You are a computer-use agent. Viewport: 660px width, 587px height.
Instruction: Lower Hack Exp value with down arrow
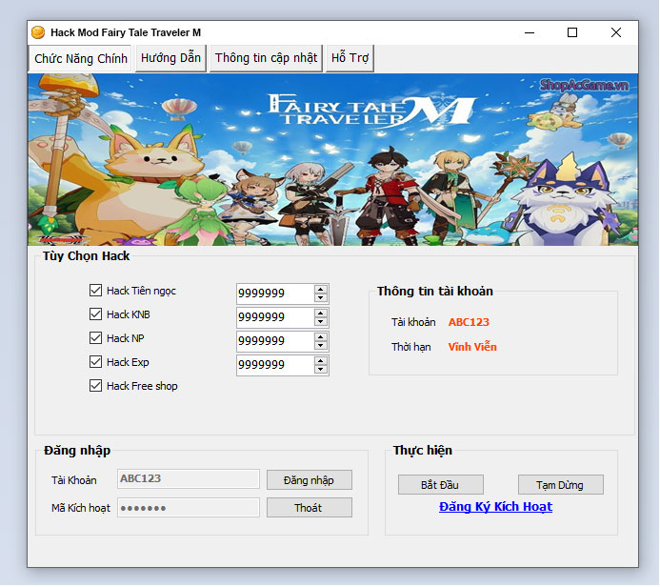coord(321,370)
